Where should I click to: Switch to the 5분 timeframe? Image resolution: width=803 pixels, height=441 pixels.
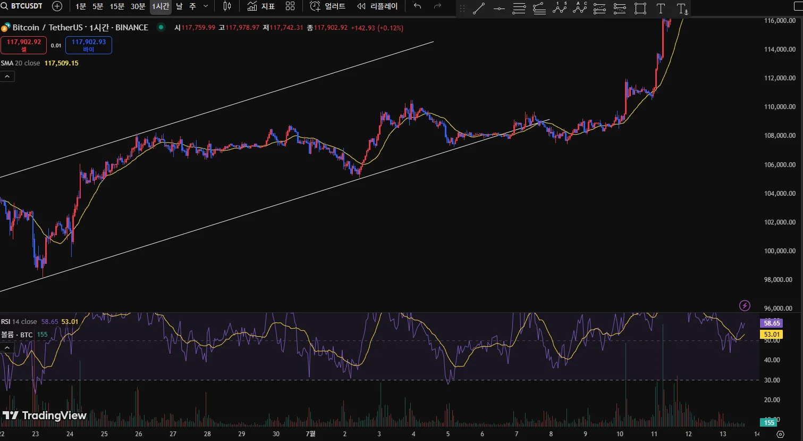(x=98, y=6)
